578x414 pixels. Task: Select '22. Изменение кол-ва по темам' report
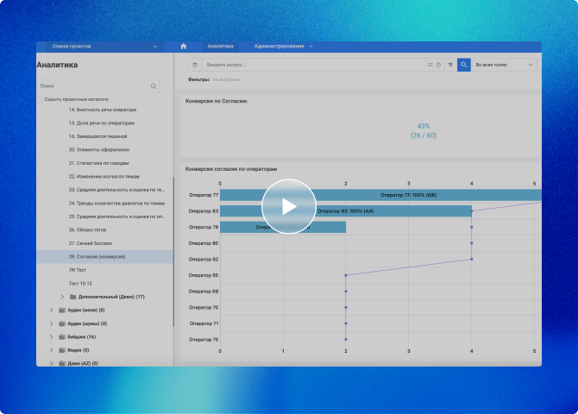click(104, 177)
